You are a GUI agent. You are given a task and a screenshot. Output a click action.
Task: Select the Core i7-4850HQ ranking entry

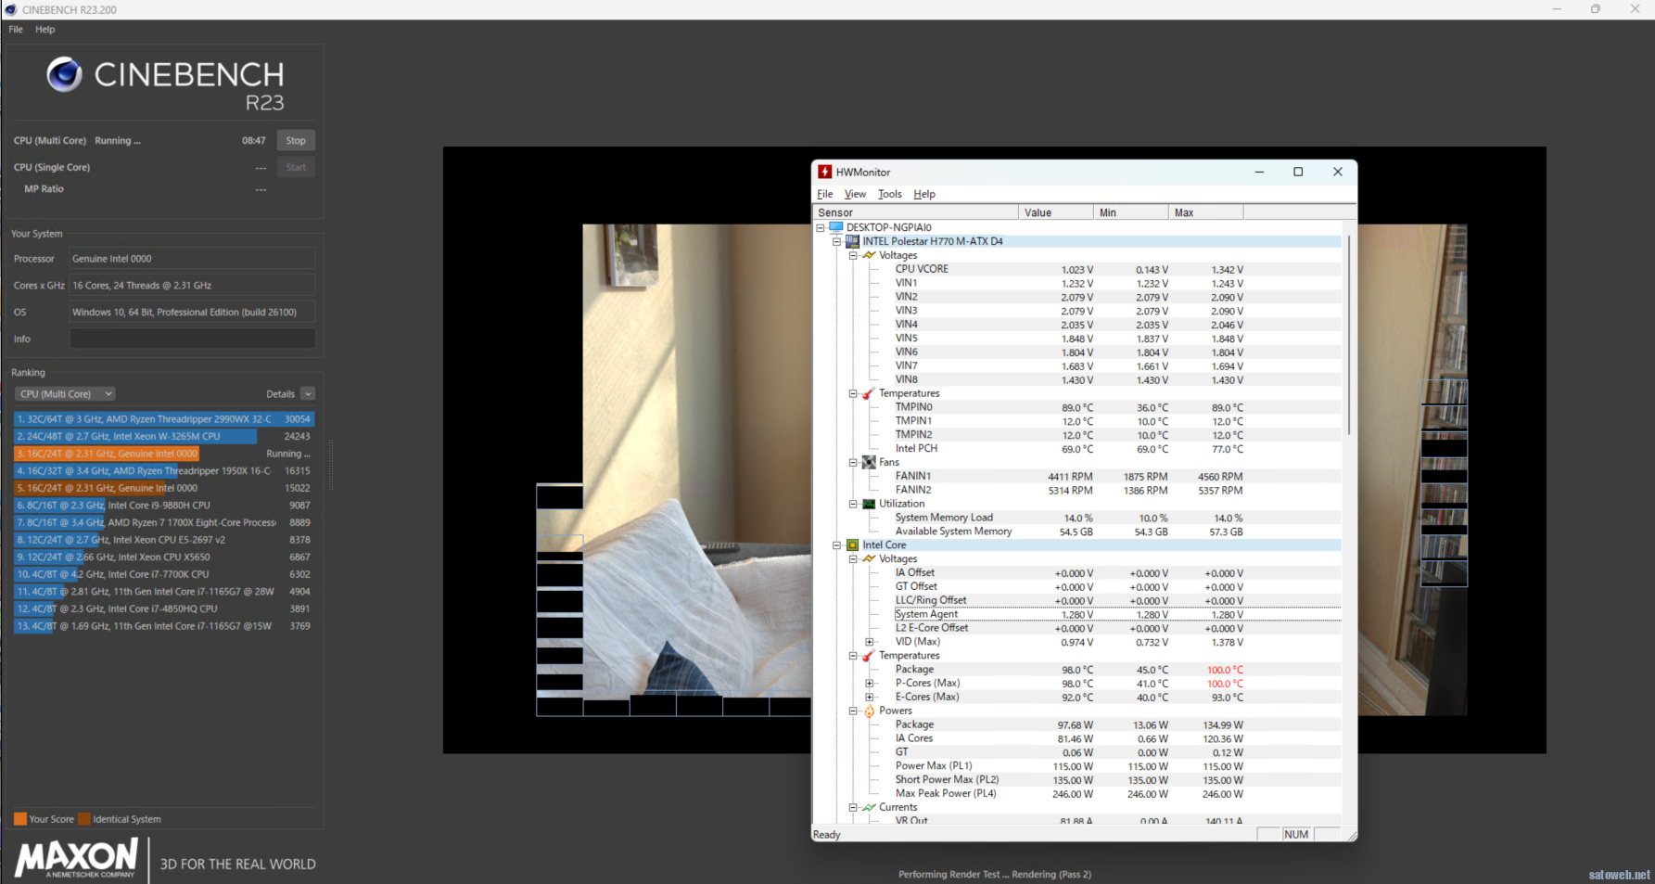click(x=164, y=609)
